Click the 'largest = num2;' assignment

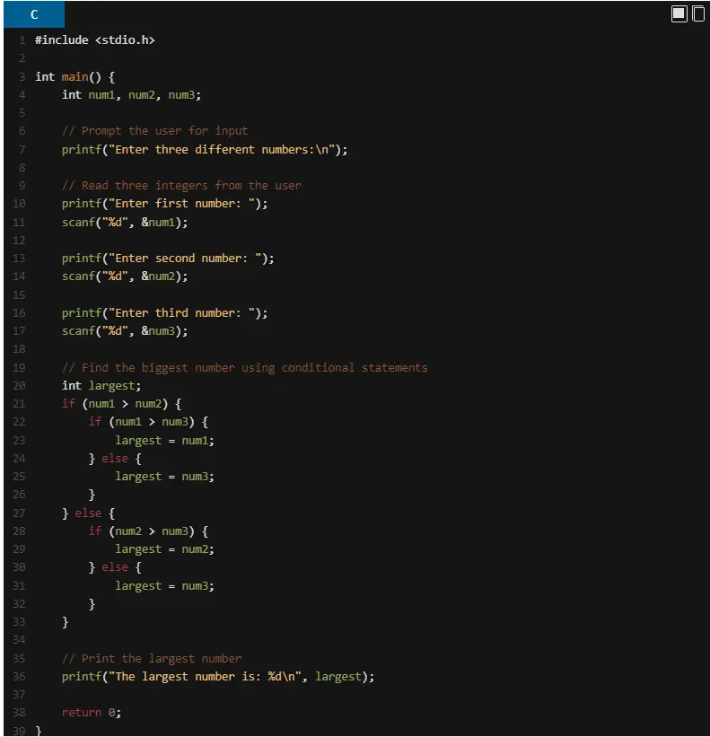click(164, 549)
